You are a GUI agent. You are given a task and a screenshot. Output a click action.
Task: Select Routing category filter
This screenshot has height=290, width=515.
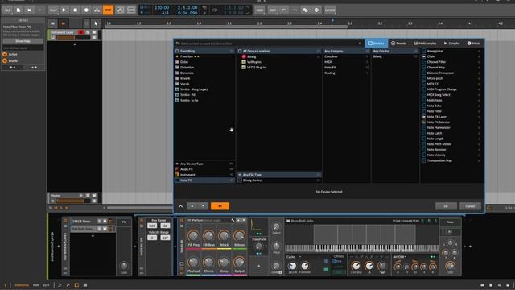pyautogui.click(x=347, y=73)
